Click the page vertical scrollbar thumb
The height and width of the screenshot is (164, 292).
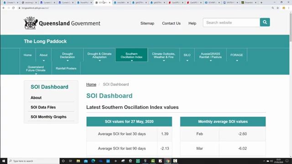pyautogui.click(x=291, y=27)
